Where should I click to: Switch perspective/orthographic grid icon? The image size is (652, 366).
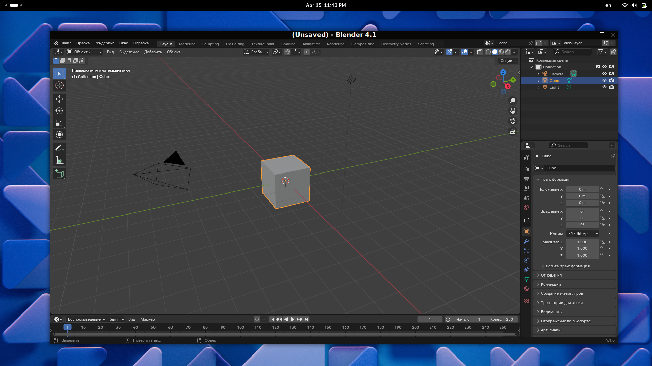(x=513, y=131)
